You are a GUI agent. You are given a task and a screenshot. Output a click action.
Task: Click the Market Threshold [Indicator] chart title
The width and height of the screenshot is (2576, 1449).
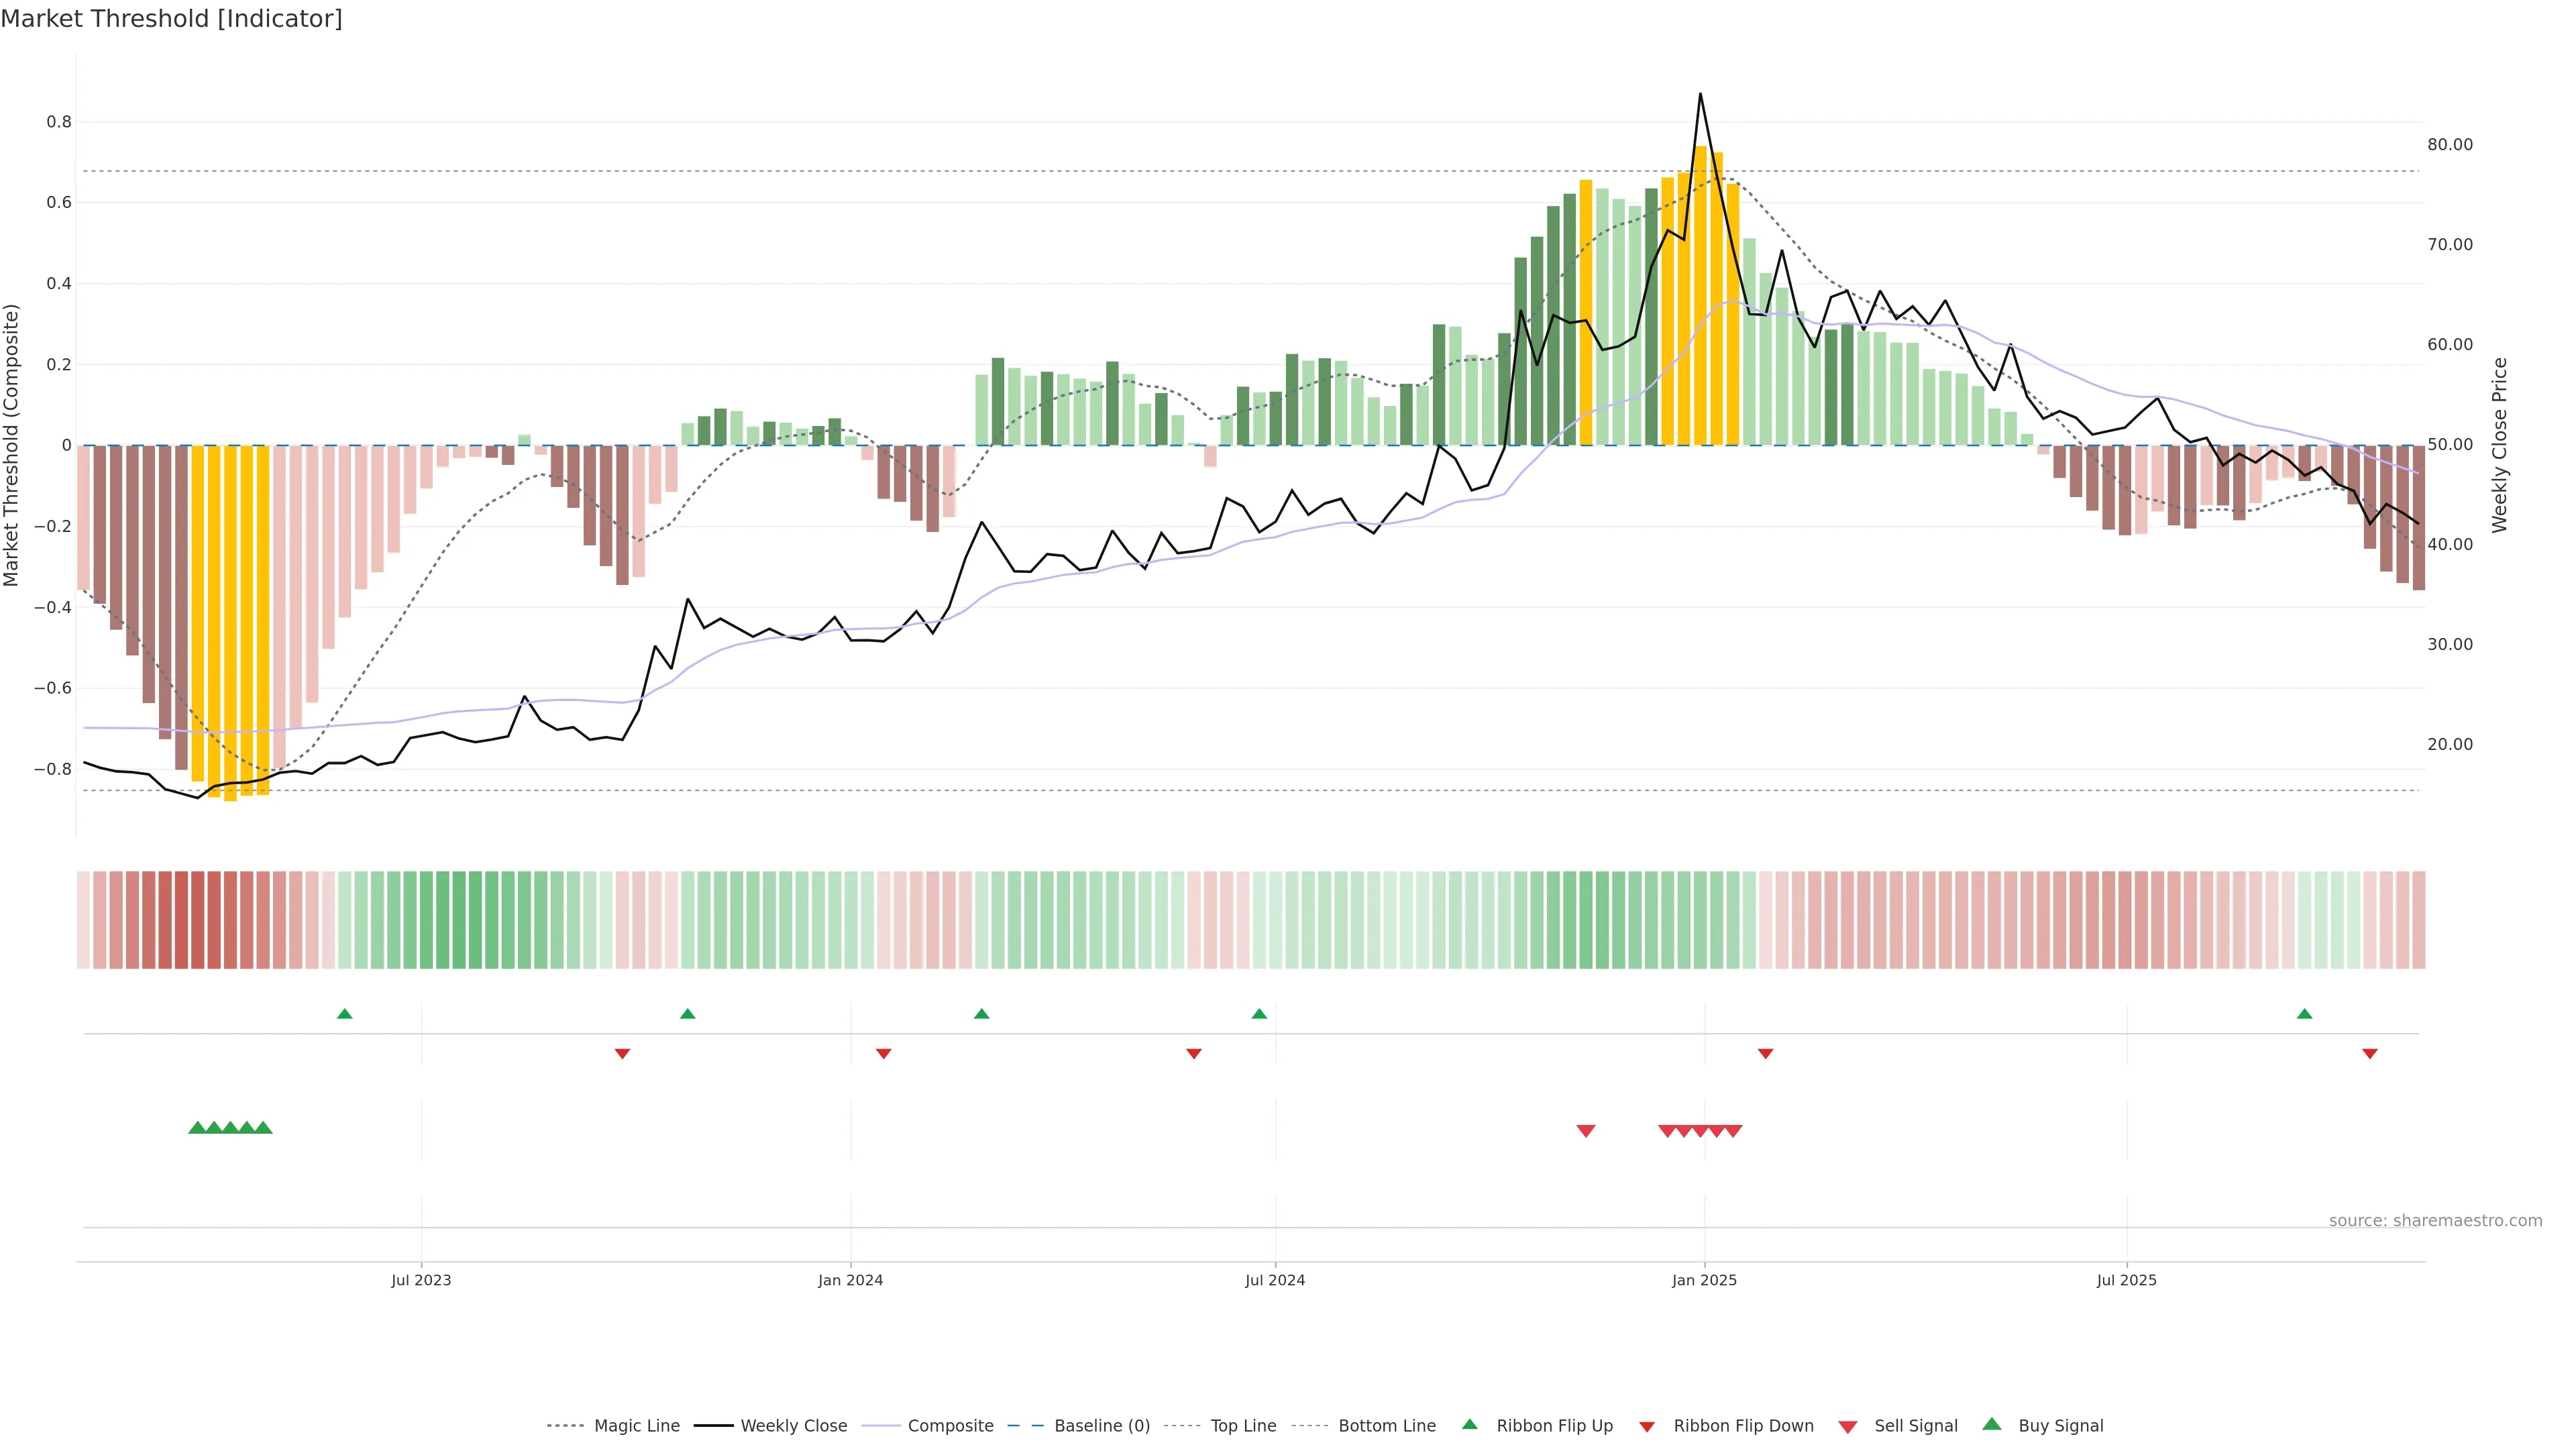point(171,19)
